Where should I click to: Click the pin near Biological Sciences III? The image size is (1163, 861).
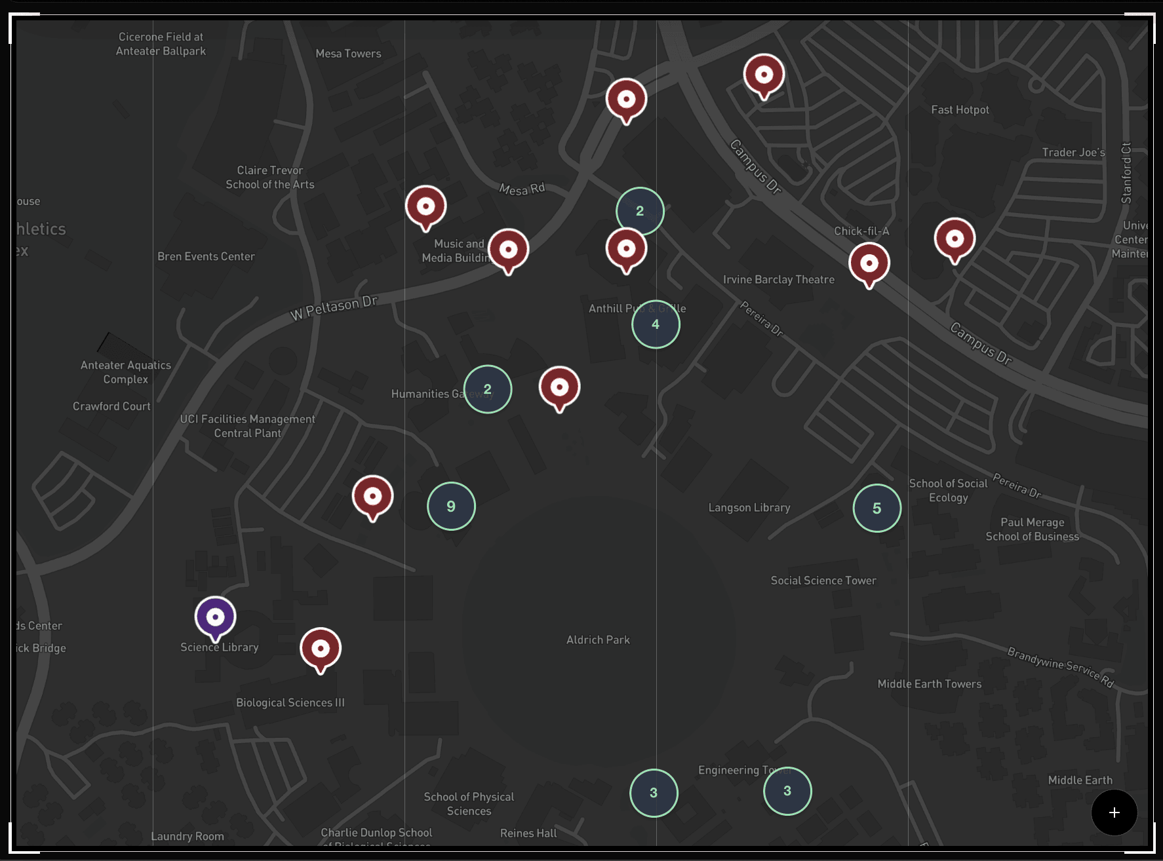pos(321,649)
